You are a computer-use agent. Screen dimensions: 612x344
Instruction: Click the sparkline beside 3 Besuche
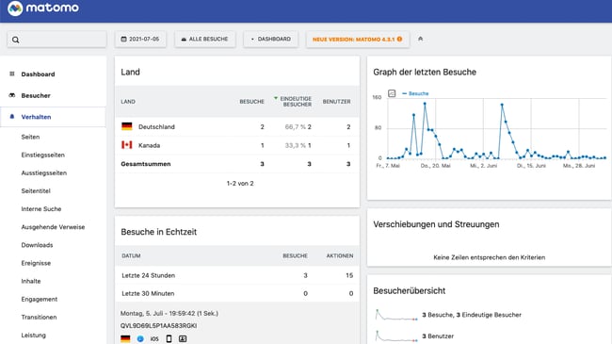[x=396, y=315]
